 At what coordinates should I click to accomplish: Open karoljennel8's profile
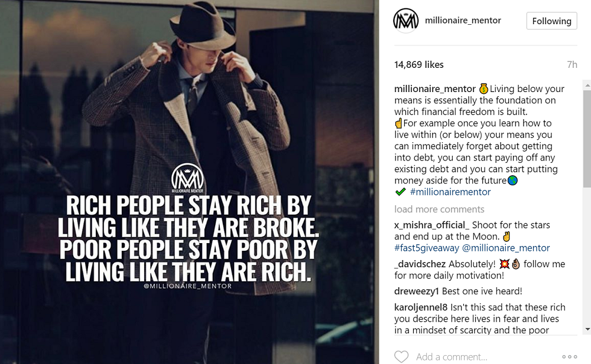coord(421,307)
